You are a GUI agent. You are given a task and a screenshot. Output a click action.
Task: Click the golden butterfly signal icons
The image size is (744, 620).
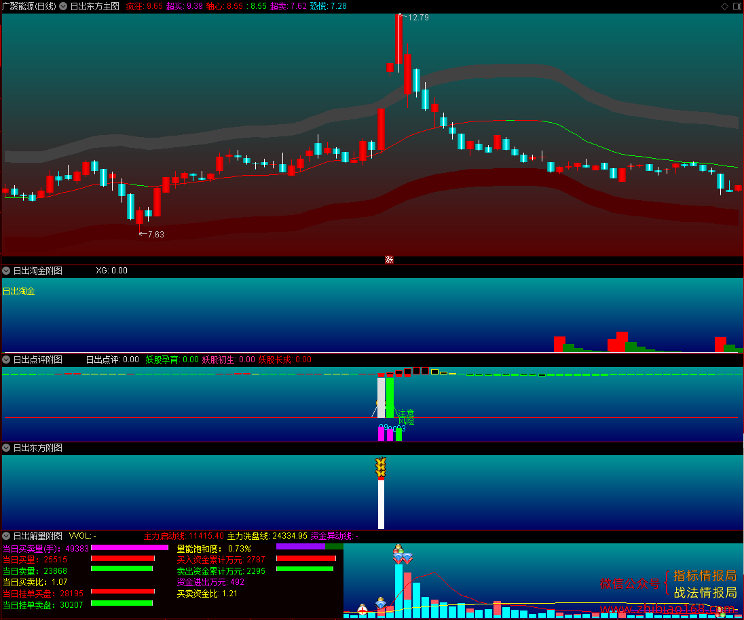(381, 467)
